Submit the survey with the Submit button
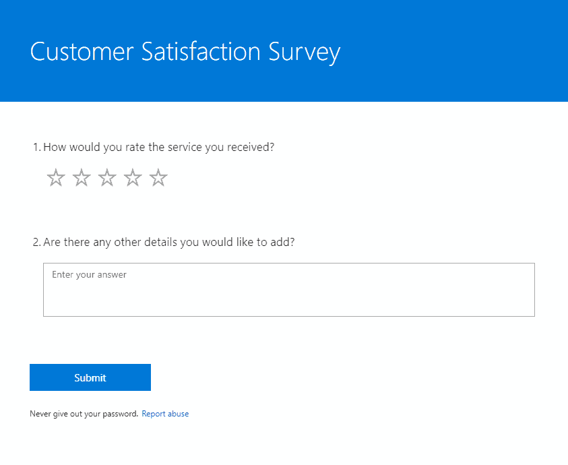 (x=90, y=377)
